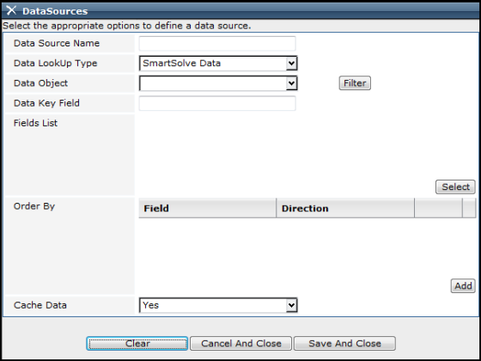Open the Data LookUp Type dropdown
Viewport: 481px width, 361px height.
218,64
